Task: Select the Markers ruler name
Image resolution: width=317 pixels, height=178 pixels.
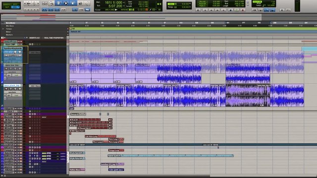Action: pyautogui.click(x=9, y=35)
